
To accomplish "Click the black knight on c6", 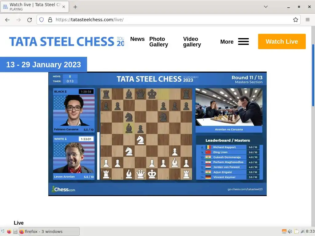I will [129, 117].
